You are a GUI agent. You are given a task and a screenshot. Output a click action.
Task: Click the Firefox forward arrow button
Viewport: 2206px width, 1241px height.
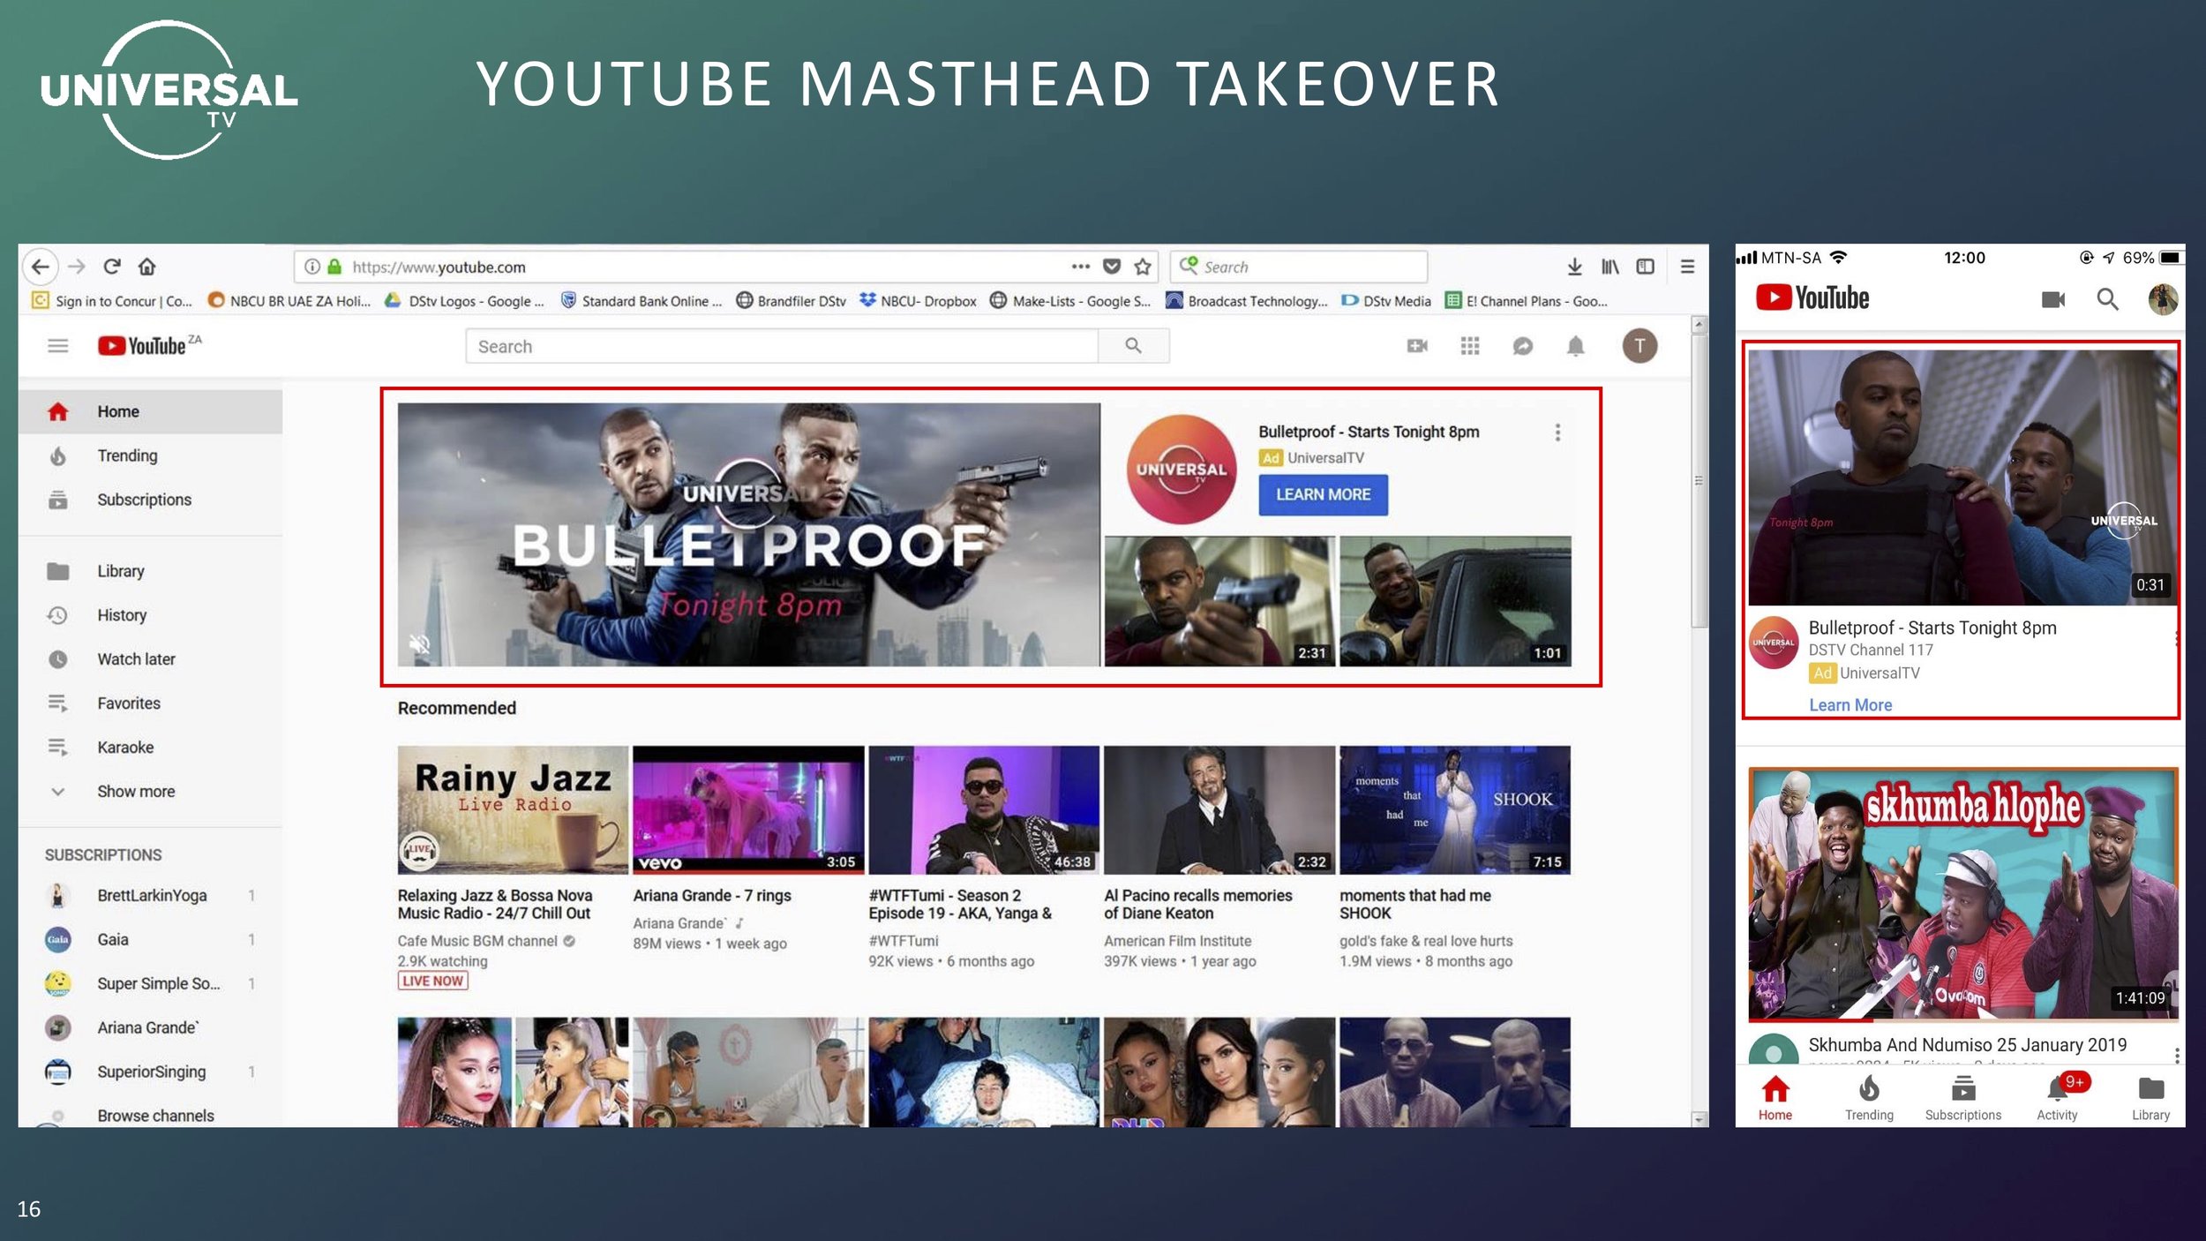(77, 267)
